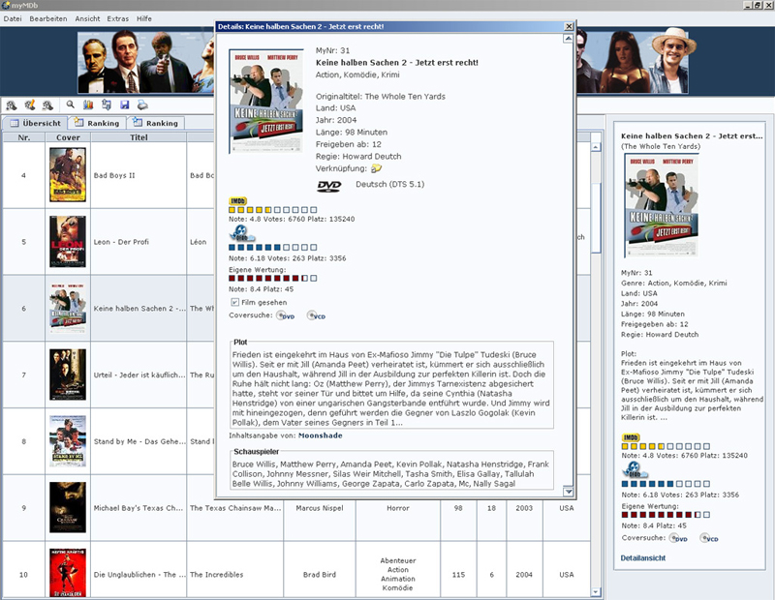This screenshot has height=600, width=775.
Task: Start DVD cover search in details dialog
Action: pyautogui.click(x=285, y=315)
